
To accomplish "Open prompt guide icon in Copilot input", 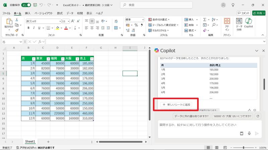I will 242,133.
